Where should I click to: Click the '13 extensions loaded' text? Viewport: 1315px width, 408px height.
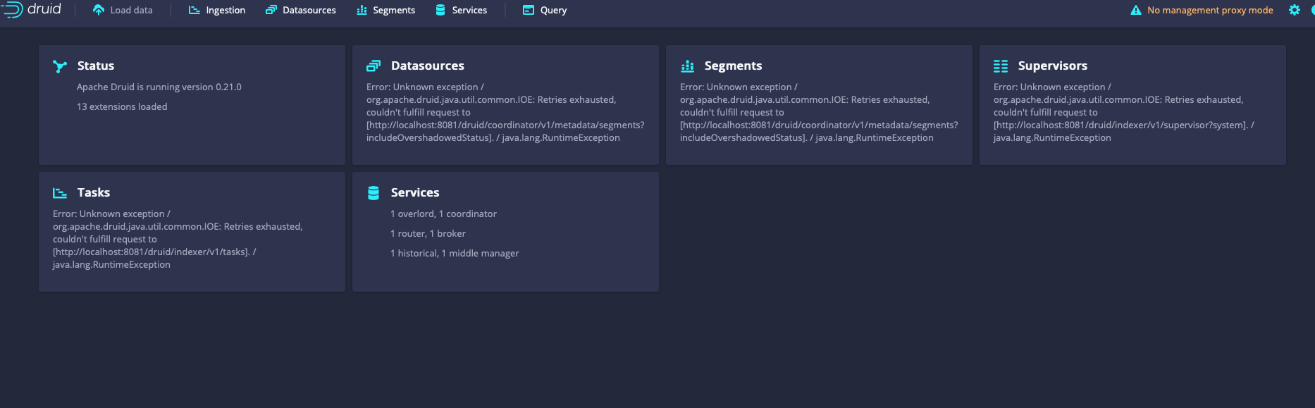pyautogui.click(x=122, y=106)
